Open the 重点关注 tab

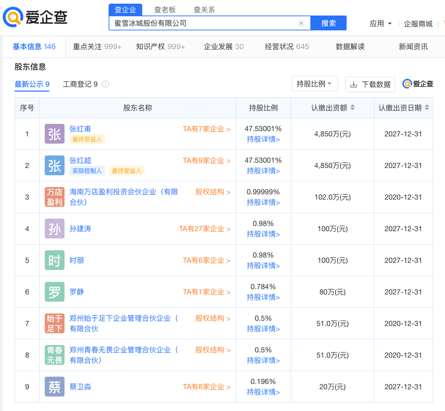coord(97,47)
